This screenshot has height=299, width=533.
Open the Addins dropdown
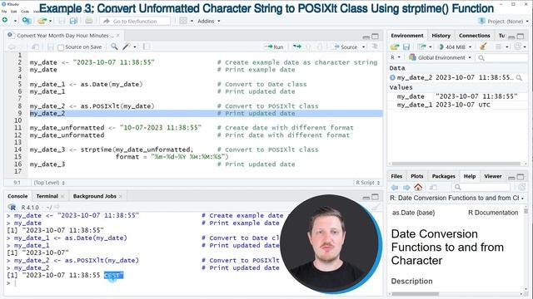(209, 21)
